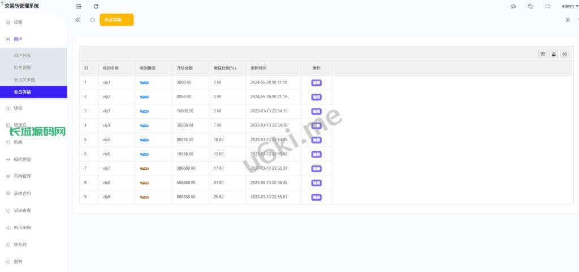The height and width of the screenshot is (272, 579).
Task: Enter fullscreen mode via the header icon
Action: click(x=547, y=6)
